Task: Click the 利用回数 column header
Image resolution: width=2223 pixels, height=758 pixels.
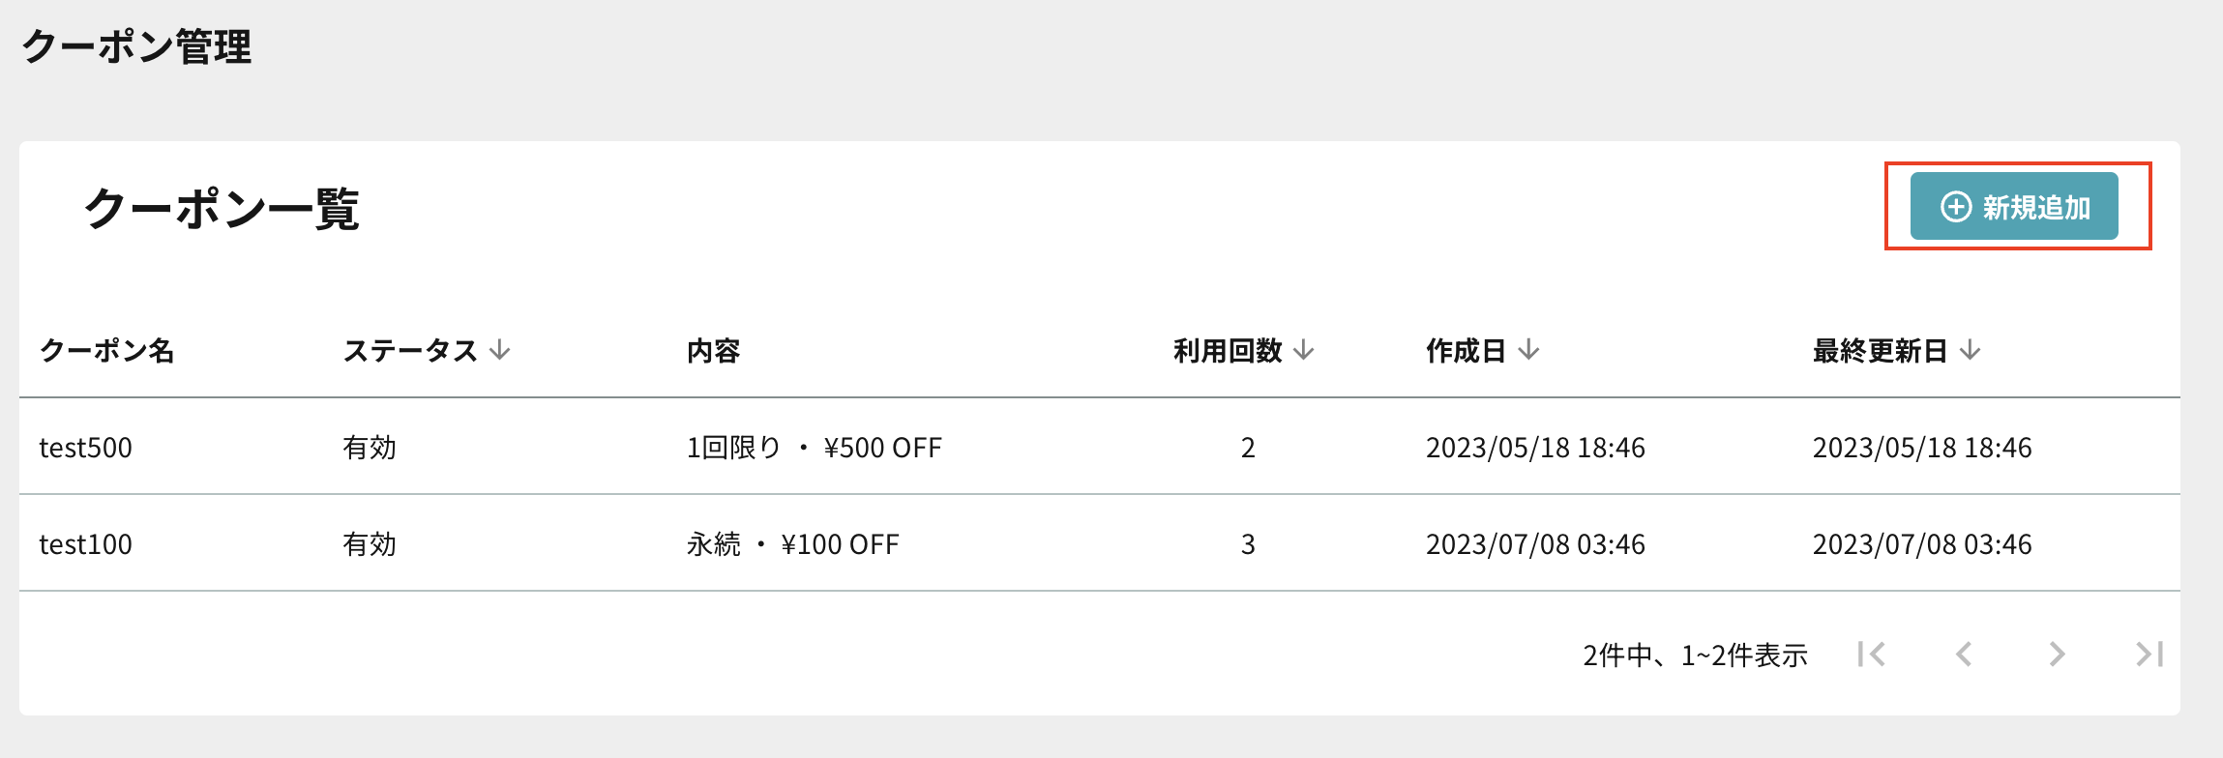Action: tap(1228, 350)
